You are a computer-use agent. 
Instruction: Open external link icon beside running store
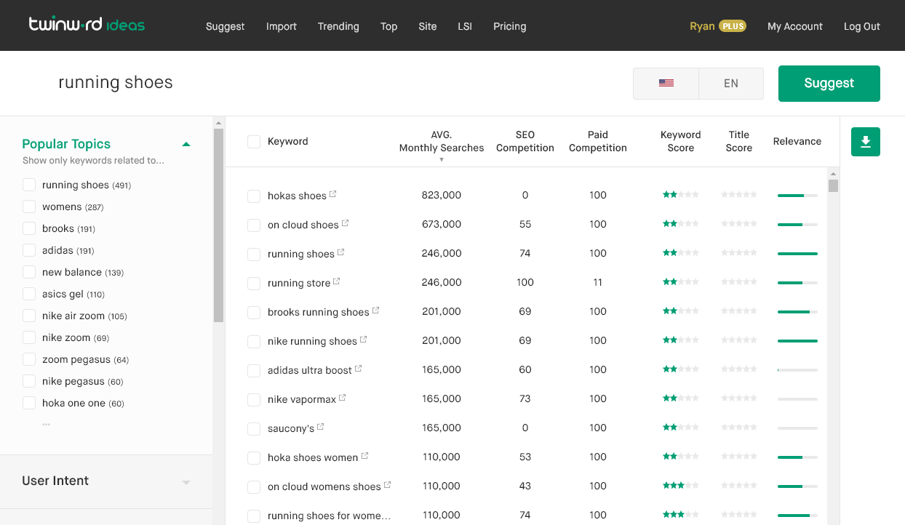click(x=337, y=281)
